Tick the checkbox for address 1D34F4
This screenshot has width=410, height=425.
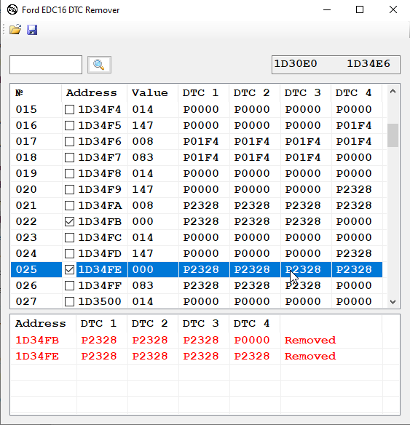pos(69,109)
